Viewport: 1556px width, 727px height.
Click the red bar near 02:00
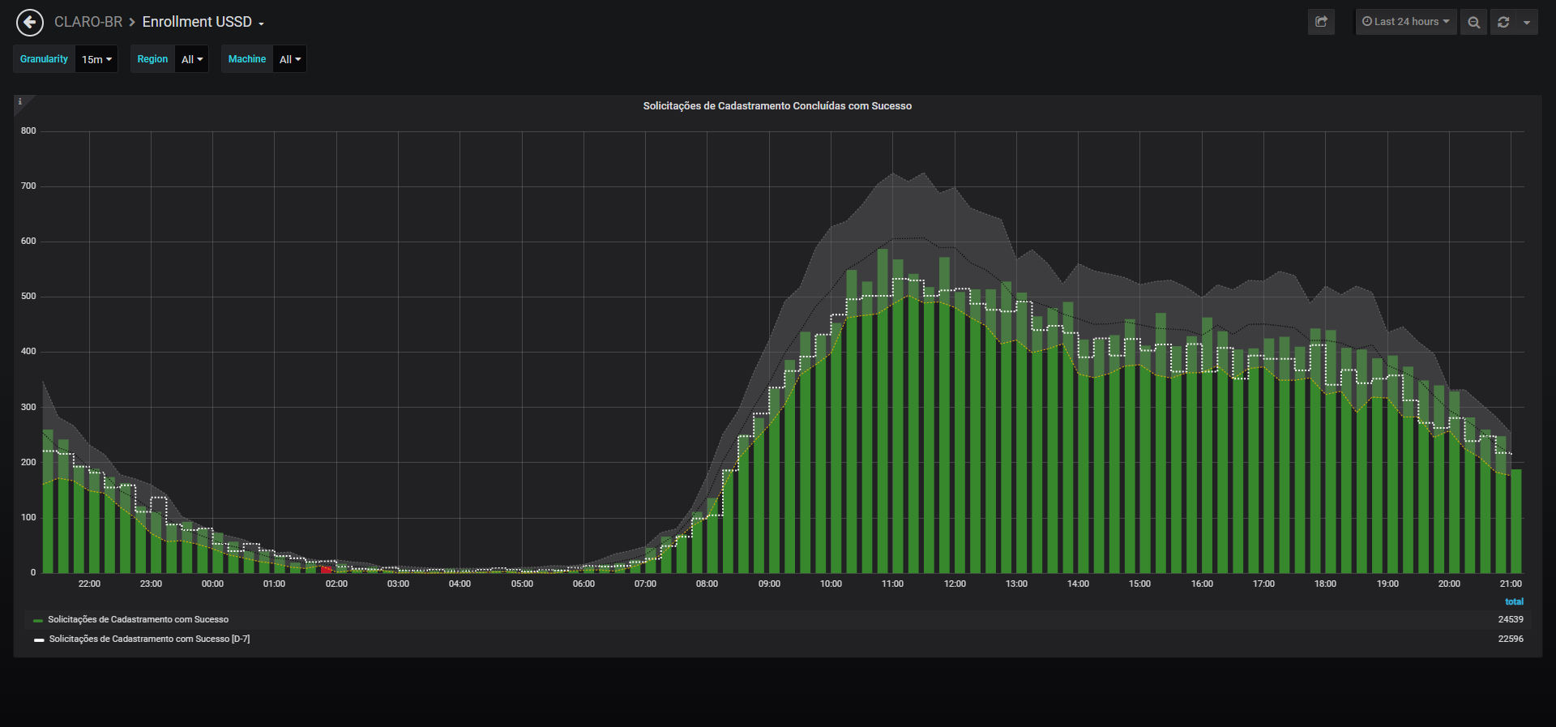[x=326, y=570]
